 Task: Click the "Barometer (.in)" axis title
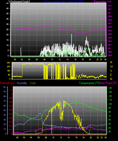103,2
